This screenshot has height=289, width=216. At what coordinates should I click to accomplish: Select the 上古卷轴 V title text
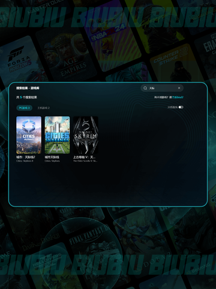[x=84, y=157]
